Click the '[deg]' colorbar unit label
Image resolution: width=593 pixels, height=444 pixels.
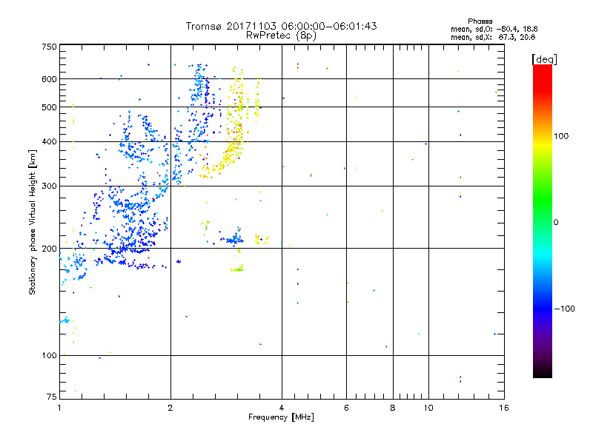544,59
